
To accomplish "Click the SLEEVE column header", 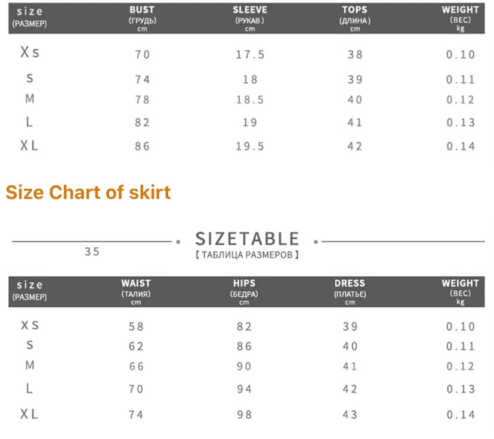I will pos(249,10).
